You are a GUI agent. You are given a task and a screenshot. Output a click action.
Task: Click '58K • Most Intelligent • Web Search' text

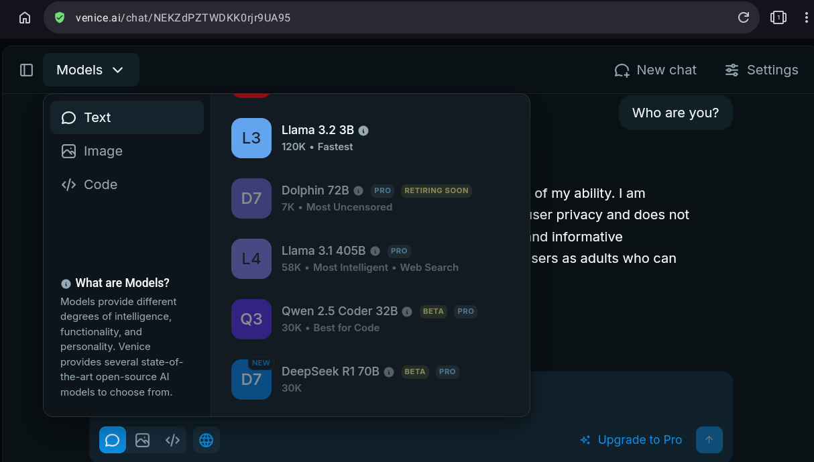click(x=370, y=268)
